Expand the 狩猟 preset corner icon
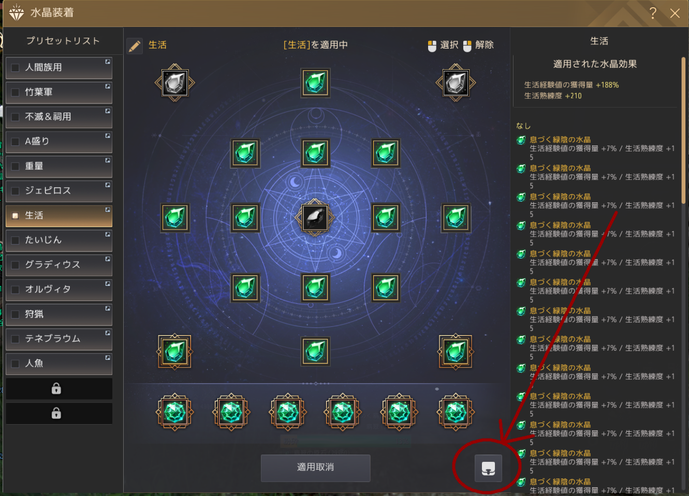This screenshot has width=689, height=496. [x=108, y=308]
